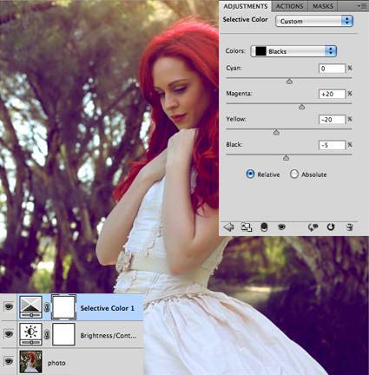Click the clip to layer icon
369x375 pixels.
[264, 227]
